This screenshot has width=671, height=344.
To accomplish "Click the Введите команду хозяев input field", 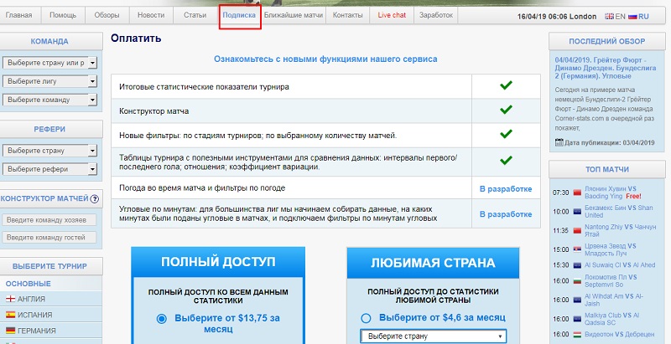I will (50, 219).
